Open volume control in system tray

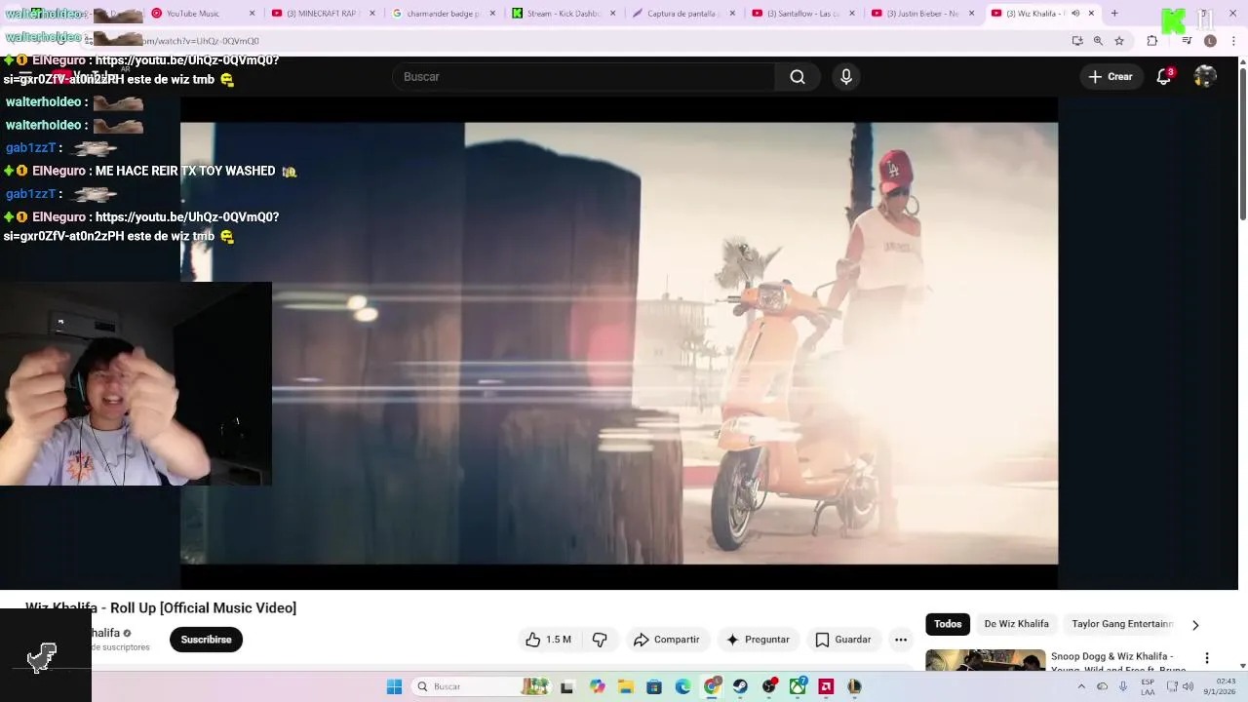click(1188, 686)
